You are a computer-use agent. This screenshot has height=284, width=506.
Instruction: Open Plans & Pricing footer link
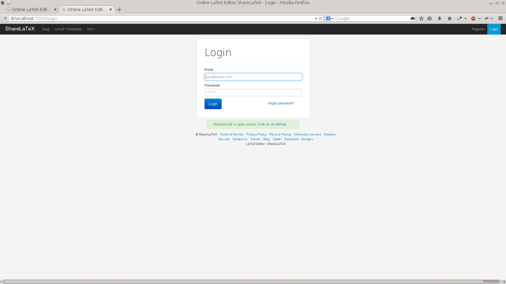pos(280,134)
